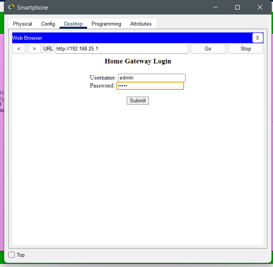Image resolution: width=273 pixels, height=267 pixels.
Task: Focus the Password input field
Action: (x=150, y=86)
